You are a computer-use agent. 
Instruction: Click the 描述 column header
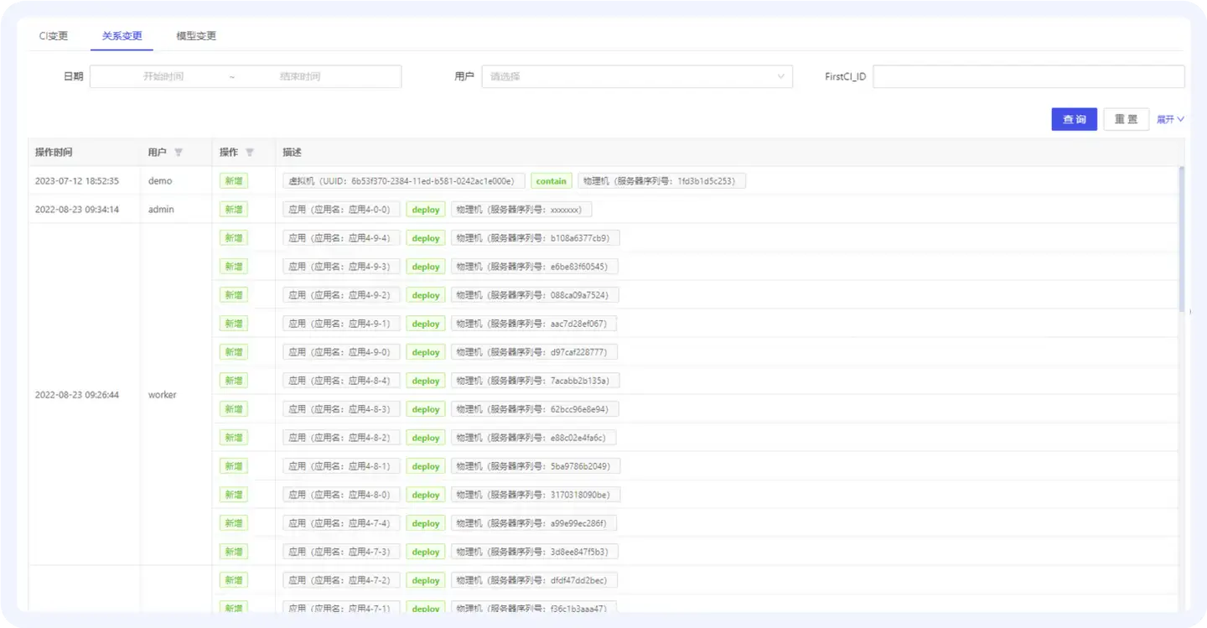click(292, 153)
